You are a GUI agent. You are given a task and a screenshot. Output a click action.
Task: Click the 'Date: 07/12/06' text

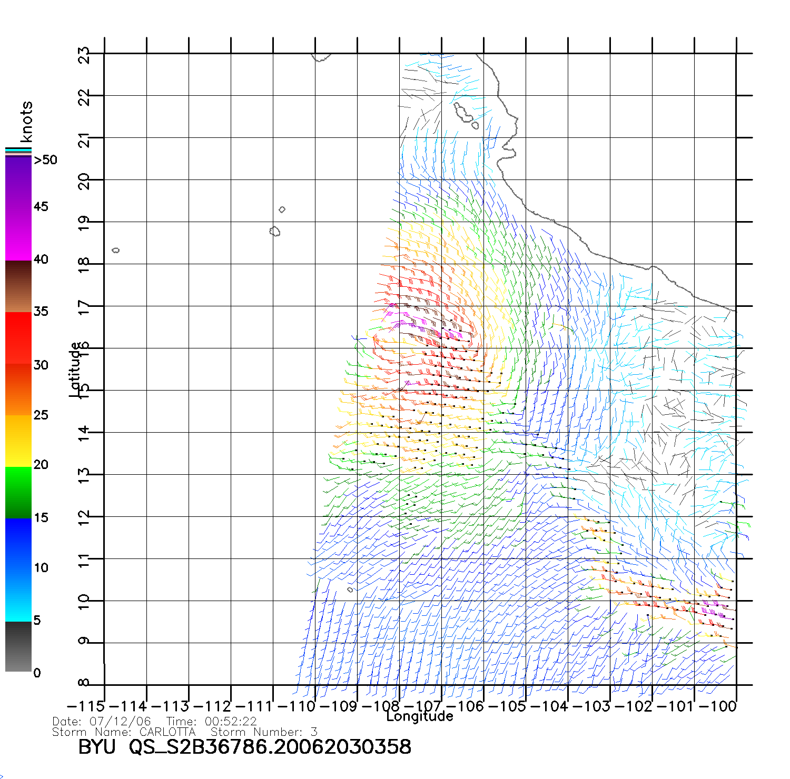pos(102,722)
